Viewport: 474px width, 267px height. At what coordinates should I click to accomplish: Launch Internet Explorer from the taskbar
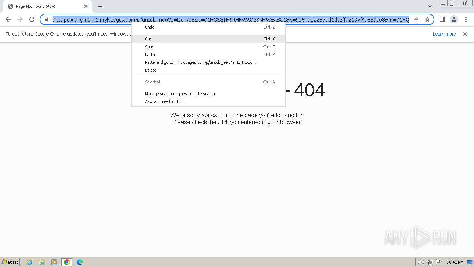(30, 262)
